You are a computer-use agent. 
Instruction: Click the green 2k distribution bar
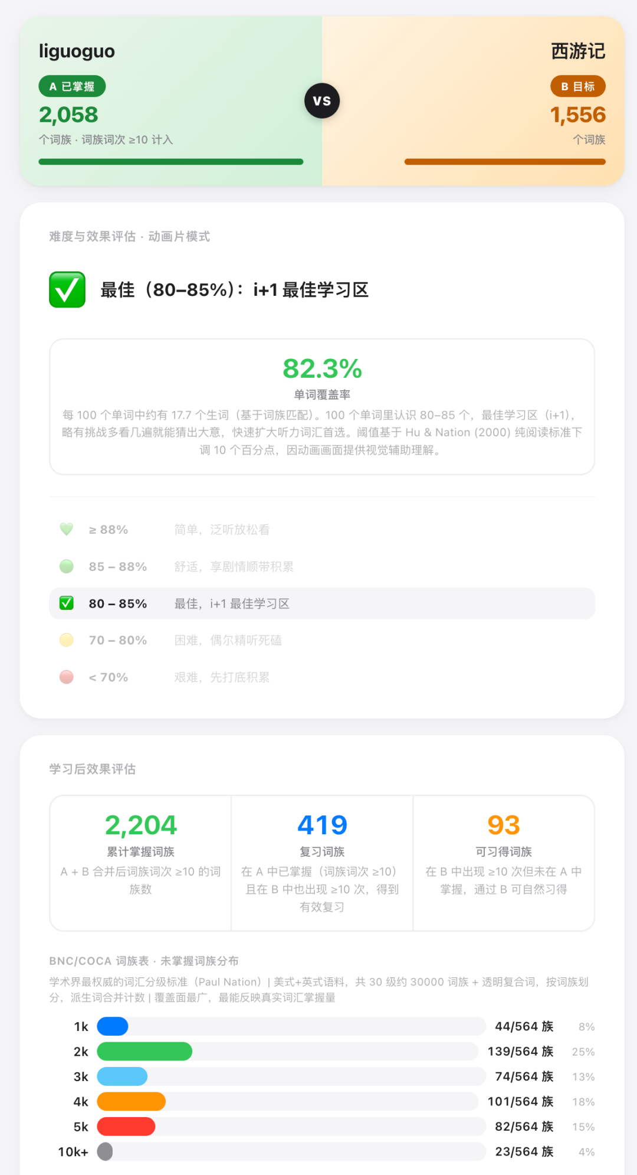(145, 1051)
